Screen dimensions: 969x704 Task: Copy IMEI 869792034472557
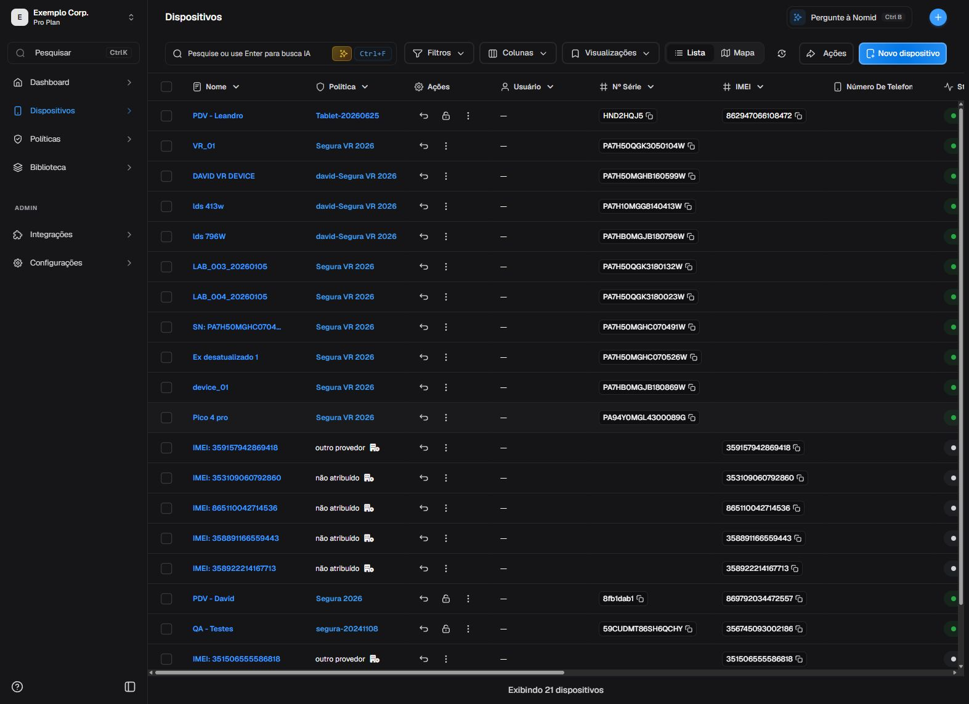click(799, 599)
